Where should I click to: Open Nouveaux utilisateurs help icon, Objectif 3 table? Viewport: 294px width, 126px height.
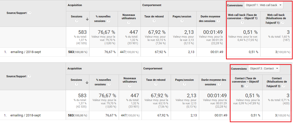[130, 86]
